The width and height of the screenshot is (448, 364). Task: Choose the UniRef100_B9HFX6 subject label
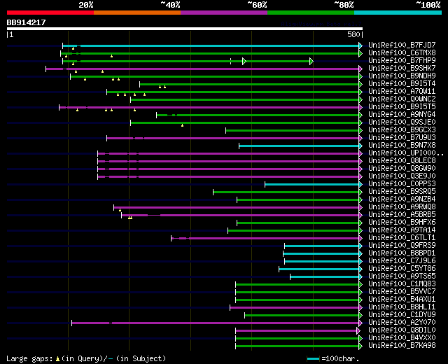(x=402, y=223)
